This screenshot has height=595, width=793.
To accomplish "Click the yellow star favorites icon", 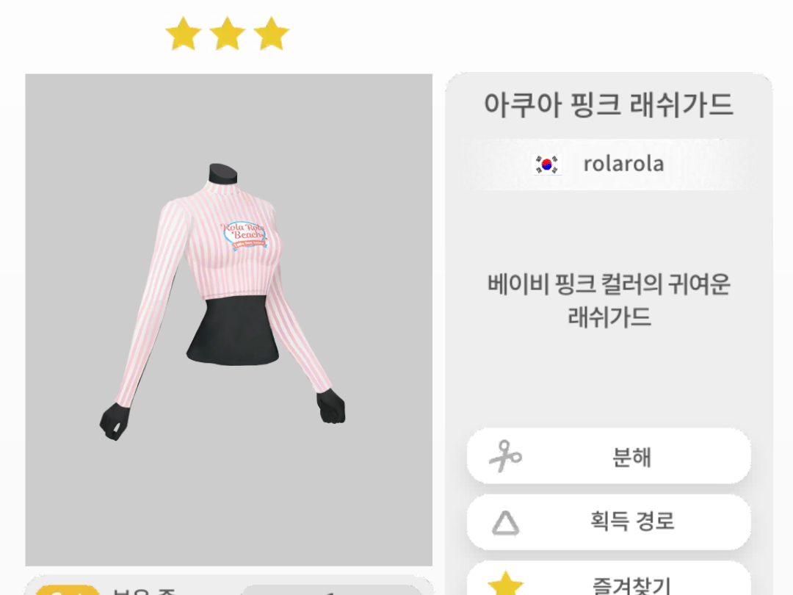I will [505, 584].
